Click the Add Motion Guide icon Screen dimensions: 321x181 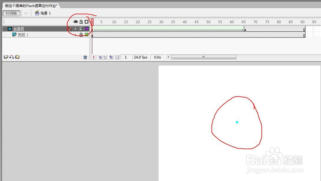click(x=12, y=57)
